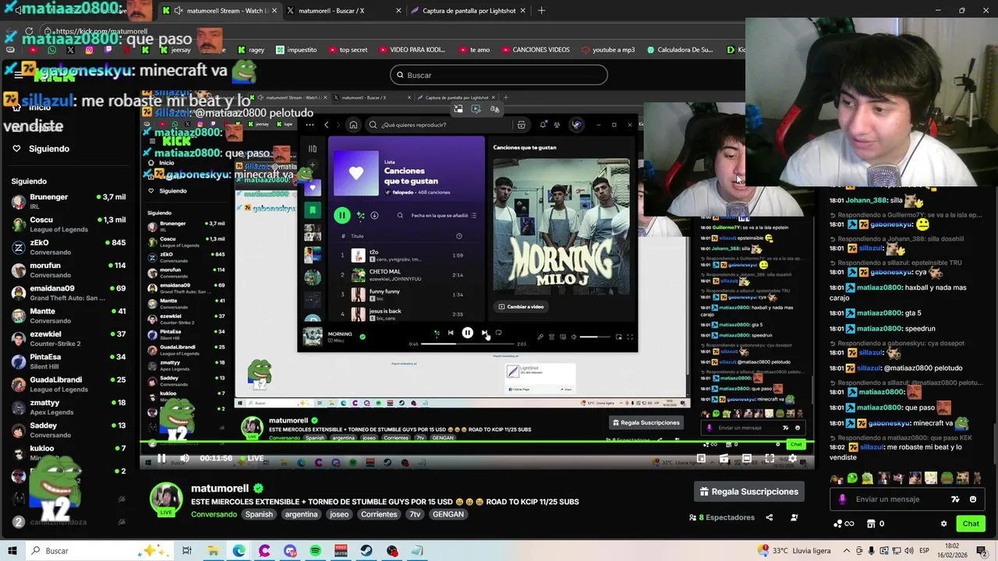
Task: Toggle Kick player fullscreen
Action: click(x=770, y=458)
